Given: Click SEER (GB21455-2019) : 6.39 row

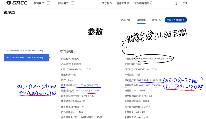Looking at the screenshot, I should point(140,69).
